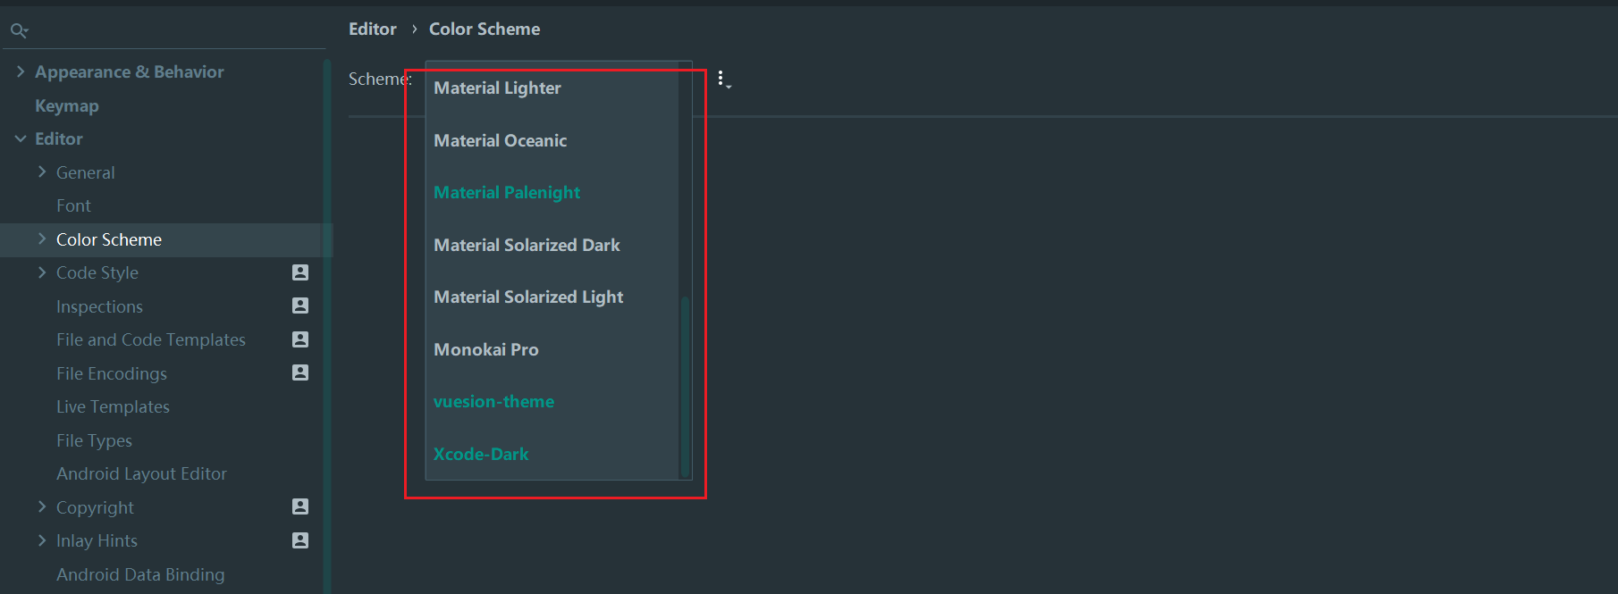Expand the Appearance & Behavior section
This screenshot has height=594, width=1618.
(x=21, y=71)
